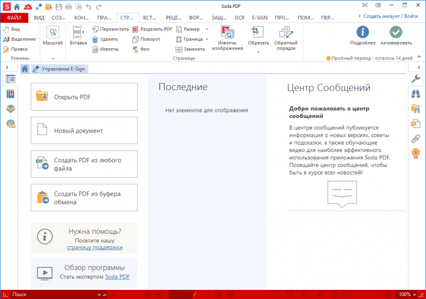
Task: Expand the Size (Размер) dropdown arrow
Action: (x=207, y=30)
